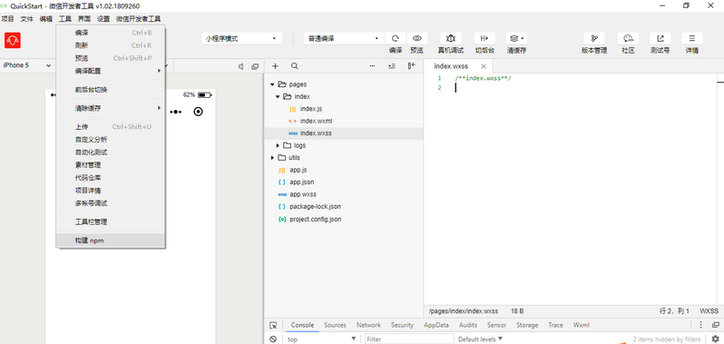Select the Upload entry Ctrl+Shift+U
This screenshot has height=344, width=724.
111,127
